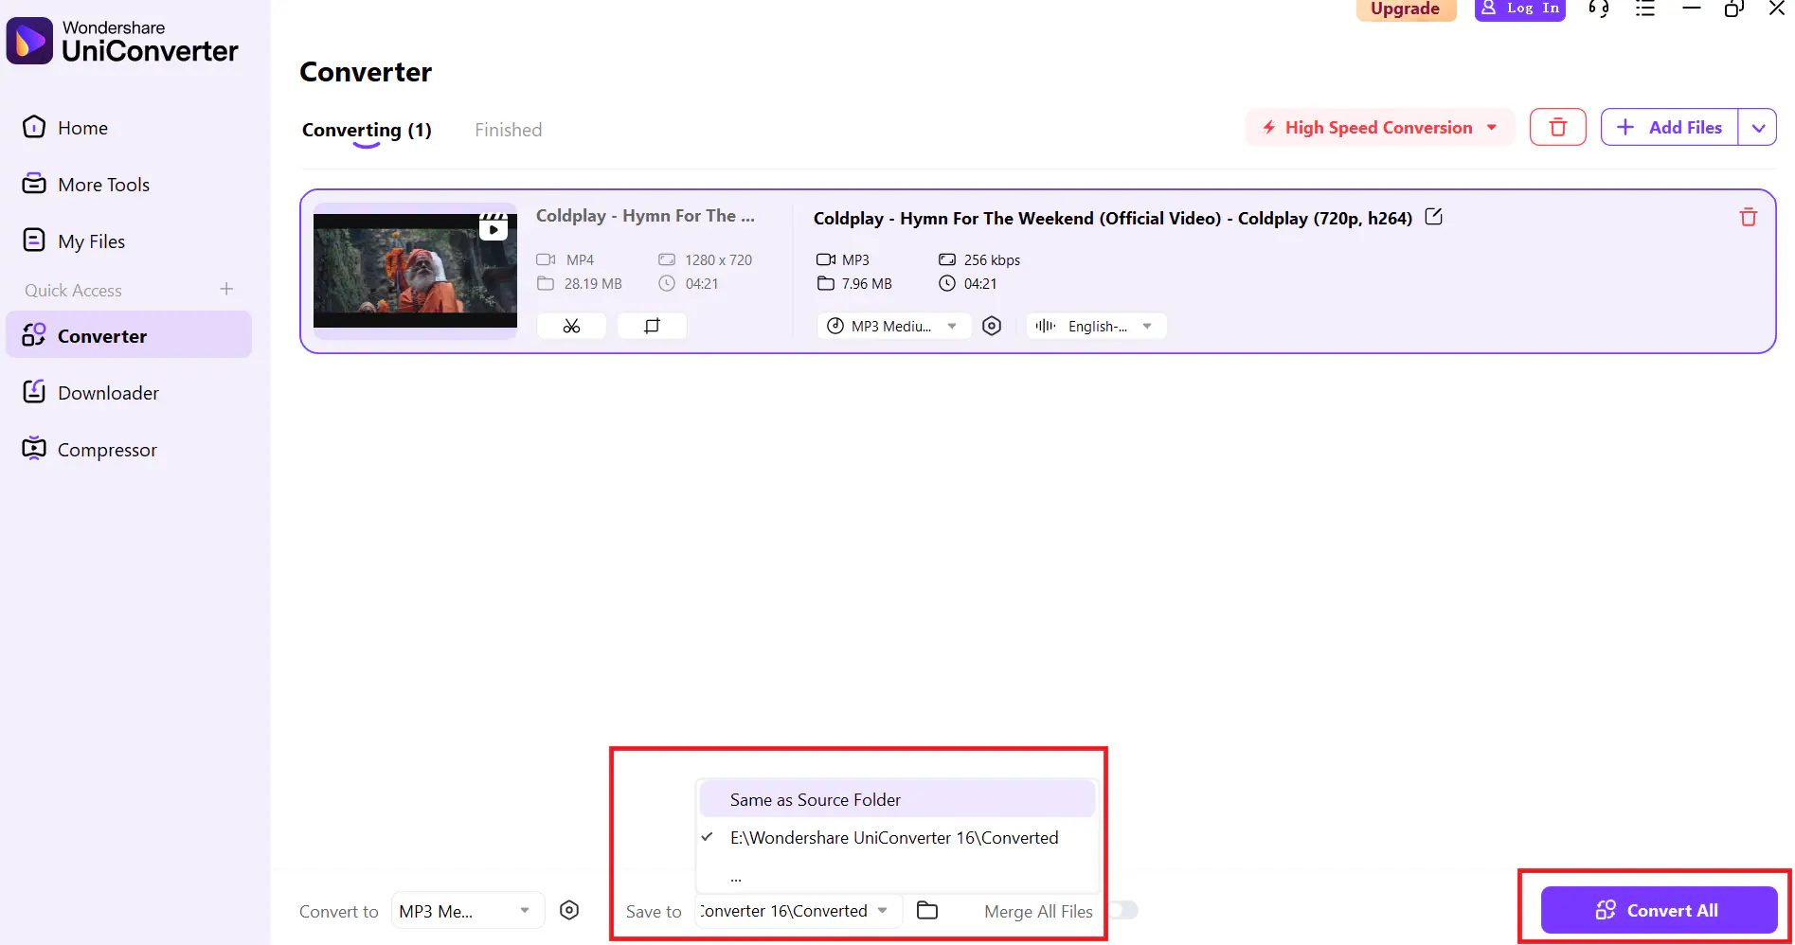This screenshot has width=1795, height=945.
Task: Open the crop tool
Action: point(652,326)
